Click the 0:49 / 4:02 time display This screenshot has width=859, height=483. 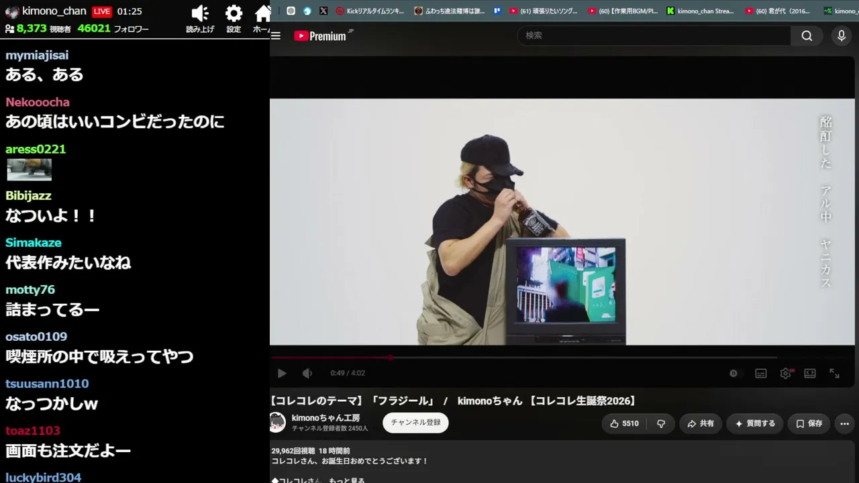[x=348, y=373]
